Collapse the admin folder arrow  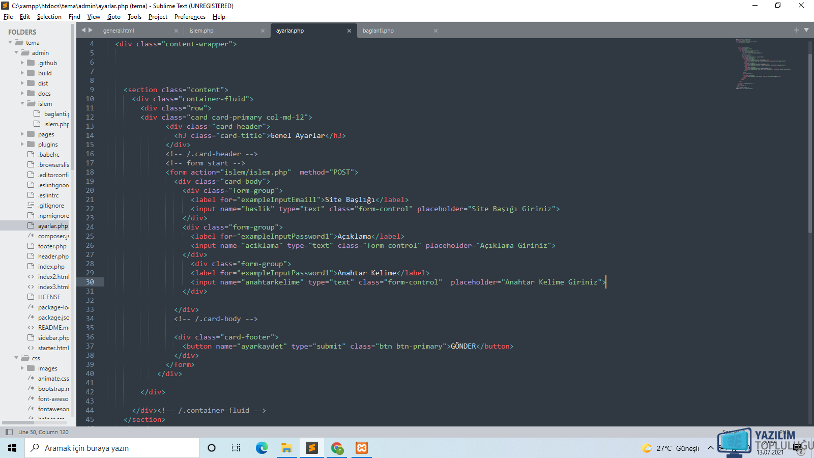point(16,53)
